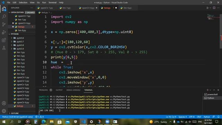Open Zoom from the taskbar
This screenshot has height=125, width=222.
coord(107,122)
